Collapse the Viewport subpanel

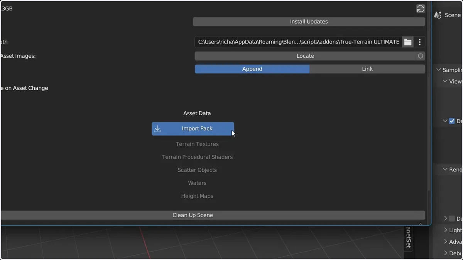pos(445,81)
